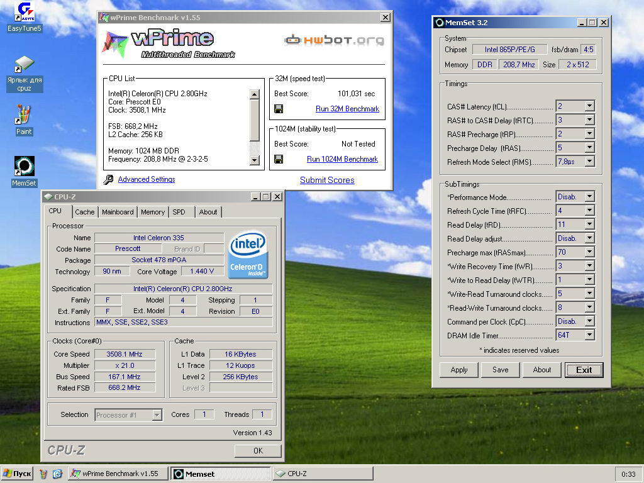Switch to wPrime Benchmark taskbar button

pos(118,474)
